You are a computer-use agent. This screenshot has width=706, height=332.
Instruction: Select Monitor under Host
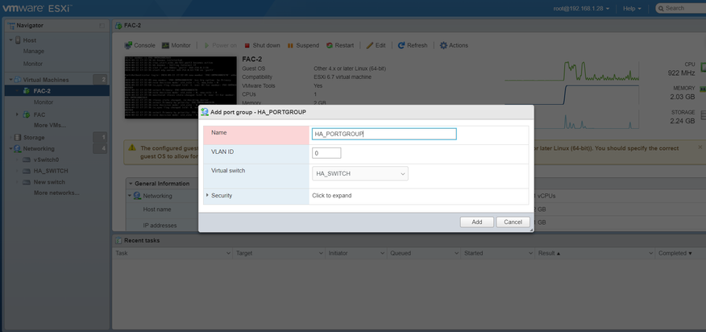click(x=33, y=64)
